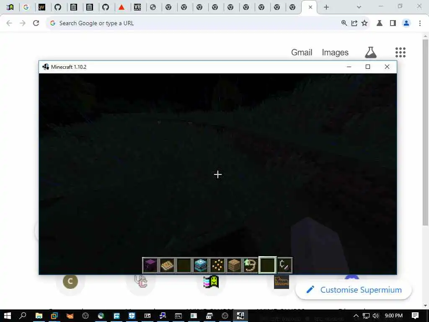The image size is (429, 322).
Task: Open a new browser tab
Action: click(x=326, y=7)
